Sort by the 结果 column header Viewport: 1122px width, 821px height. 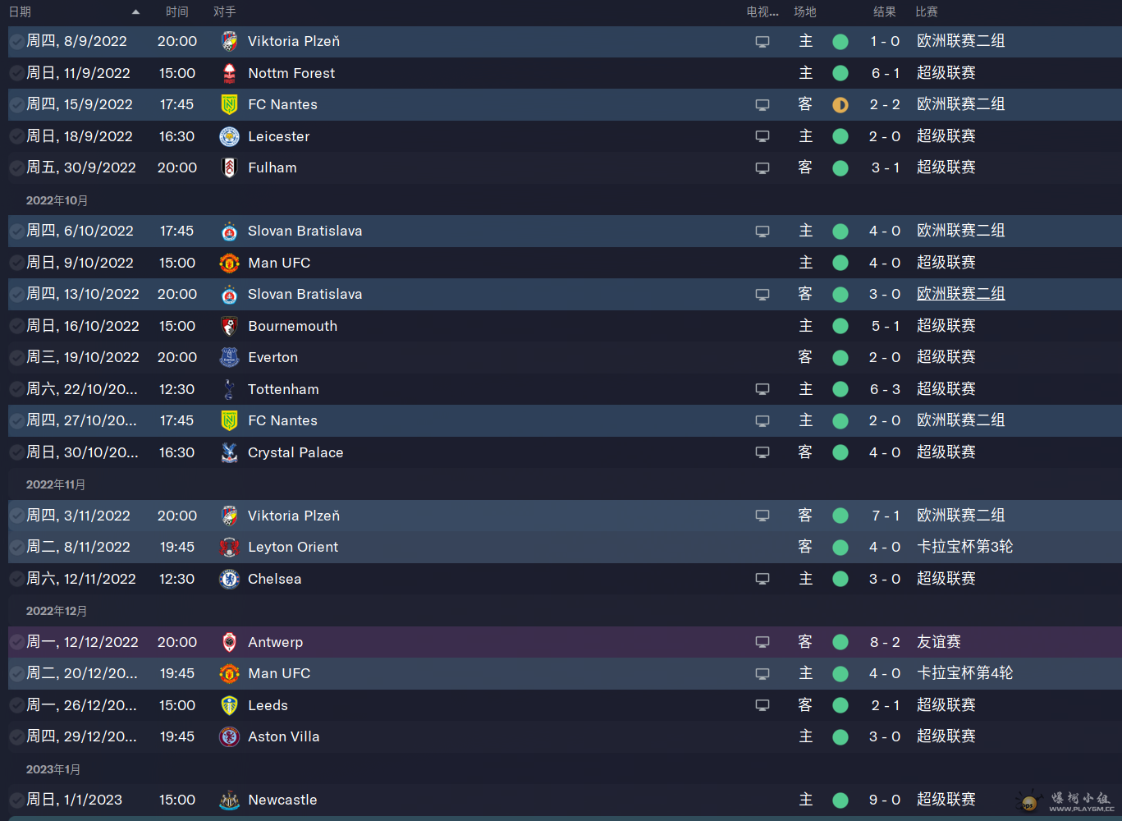884,12
